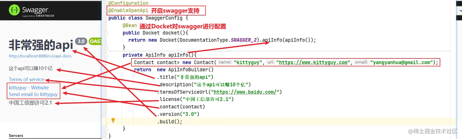
Task: Click the yellow intention lightbulb icon
Action: [113, 120]
